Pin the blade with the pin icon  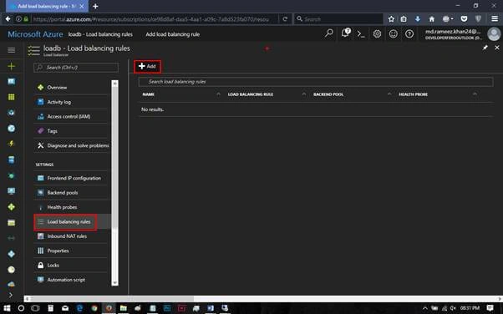click(485, 48)
